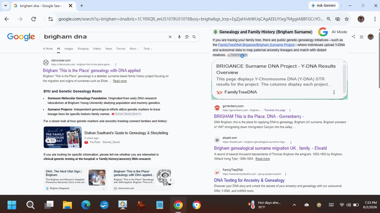Switch to the Forums tab
The image size is (380, 213).
[121, 49]
